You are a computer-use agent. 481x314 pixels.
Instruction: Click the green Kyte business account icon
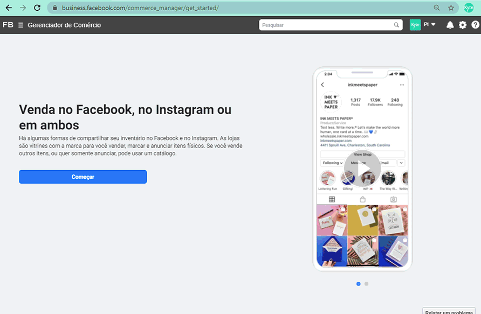pos(415,25)
